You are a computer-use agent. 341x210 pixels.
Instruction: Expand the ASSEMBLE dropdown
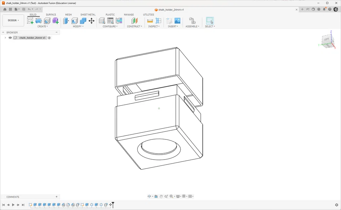(192, 26)
